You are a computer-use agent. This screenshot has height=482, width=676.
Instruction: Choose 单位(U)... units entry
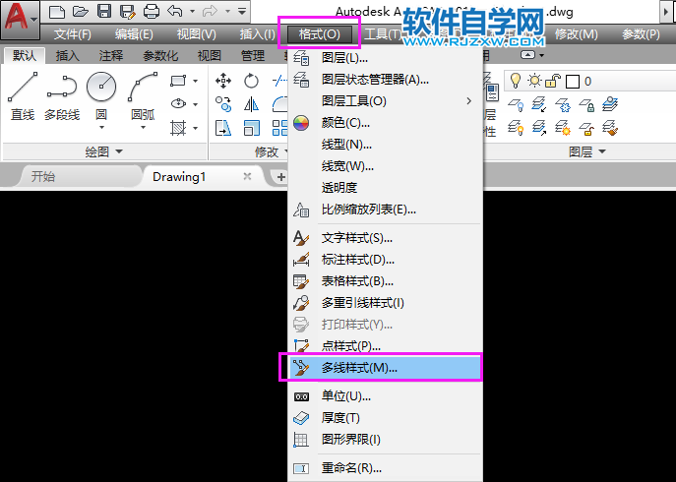pos(385,396)
